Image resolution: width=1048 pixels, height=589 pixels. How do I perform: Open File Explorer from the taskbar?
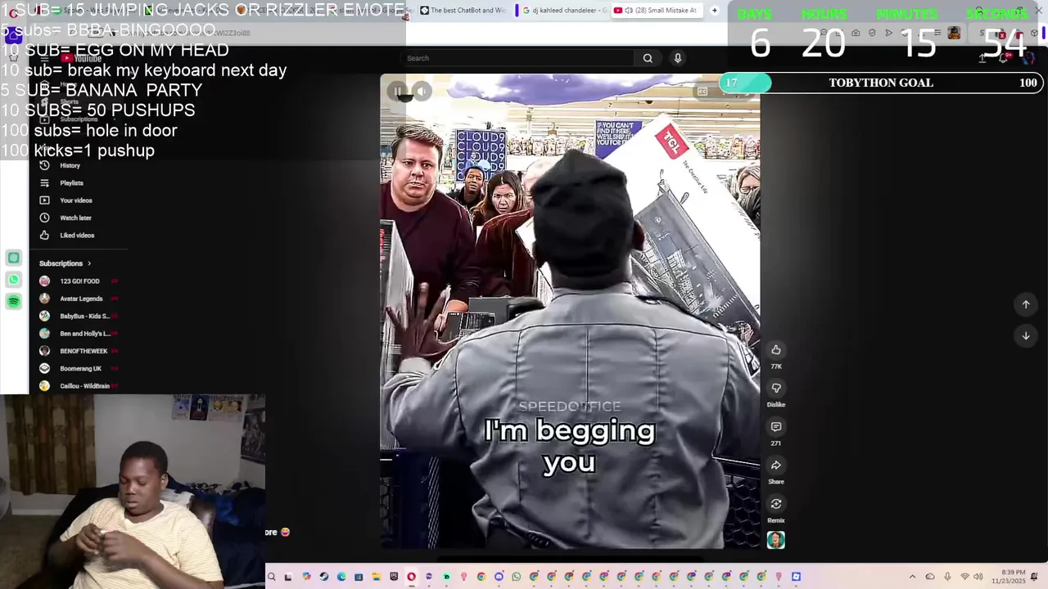[376, 577]
